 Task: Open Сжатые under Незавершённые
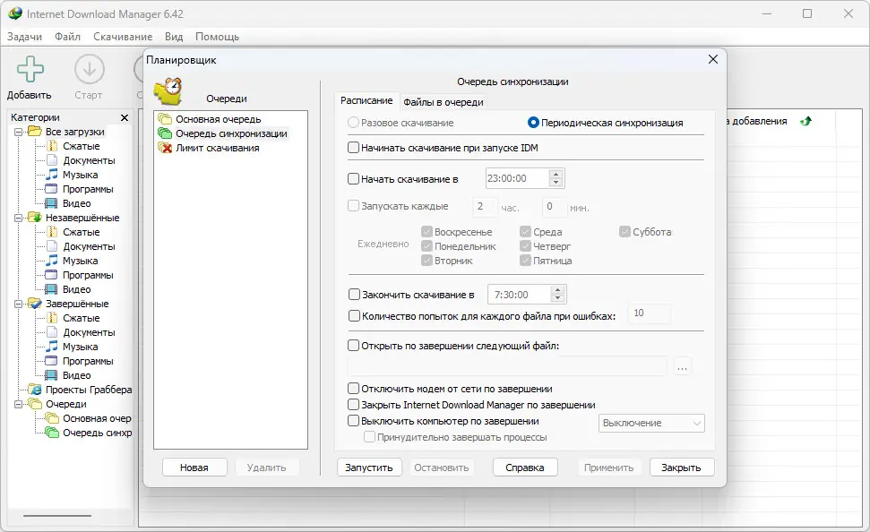click(x=81, y=232)
